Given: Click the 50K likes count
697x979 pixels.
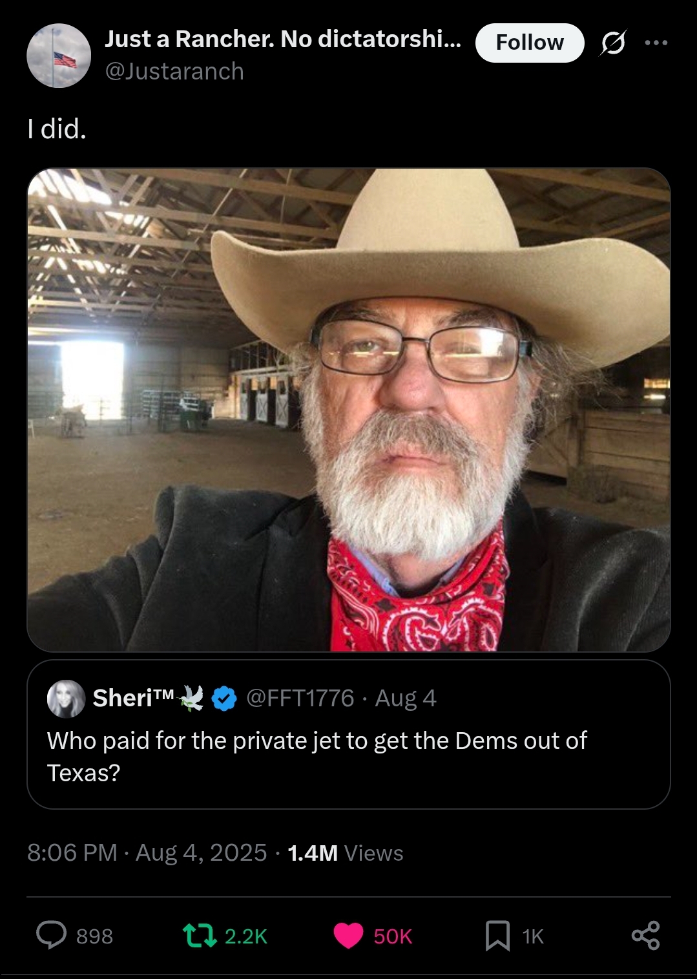Looking at the screenshot, I should click(393, 936).
